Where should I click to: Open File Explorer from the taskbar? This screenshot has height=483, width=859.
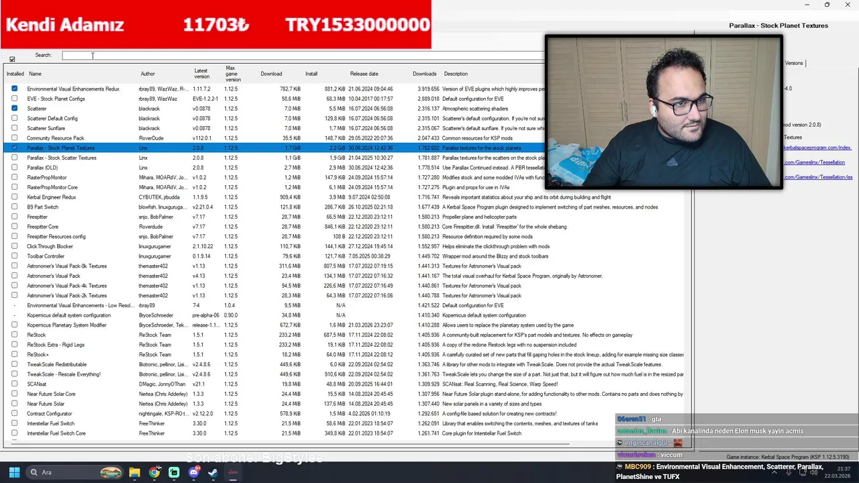click(x=134, y=472)
